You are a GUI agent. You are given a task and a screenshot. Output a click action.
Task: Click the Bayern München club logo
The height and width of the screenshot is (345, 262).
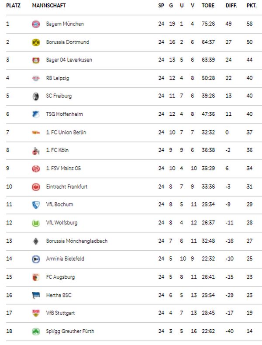click(36, 24)
